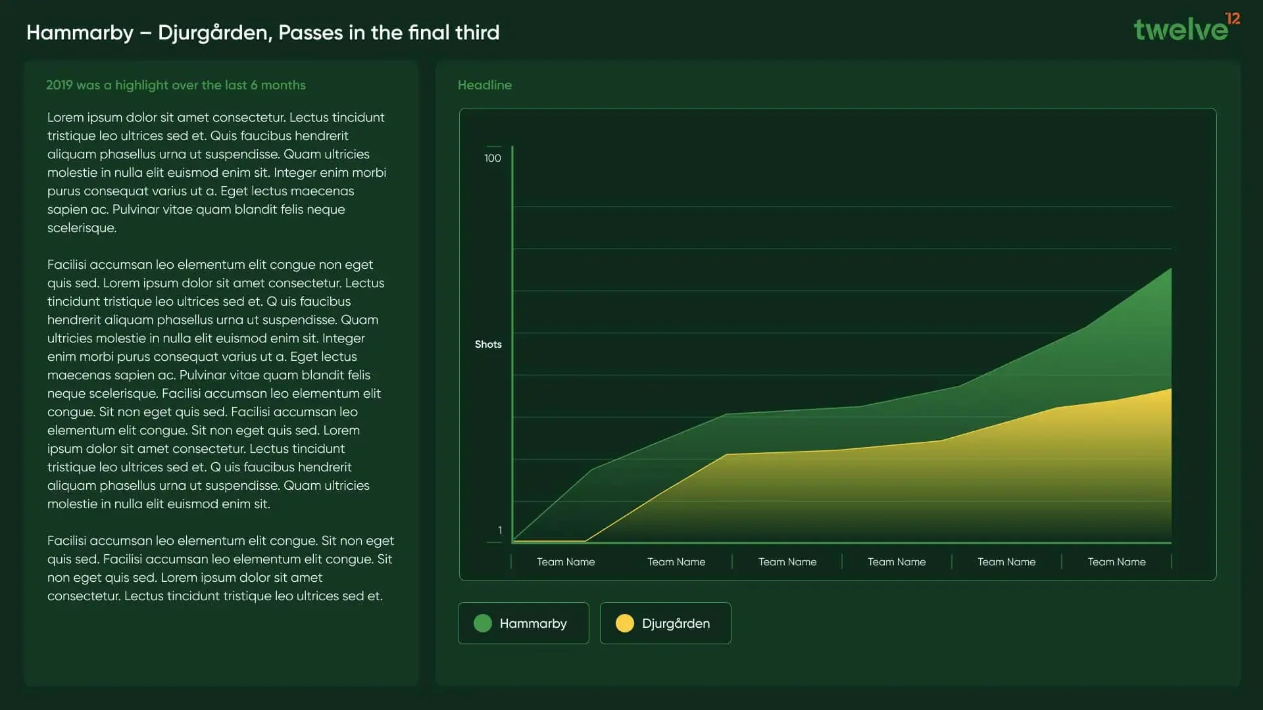
Task: Select the second Team Name axis label
Action: 676,562
